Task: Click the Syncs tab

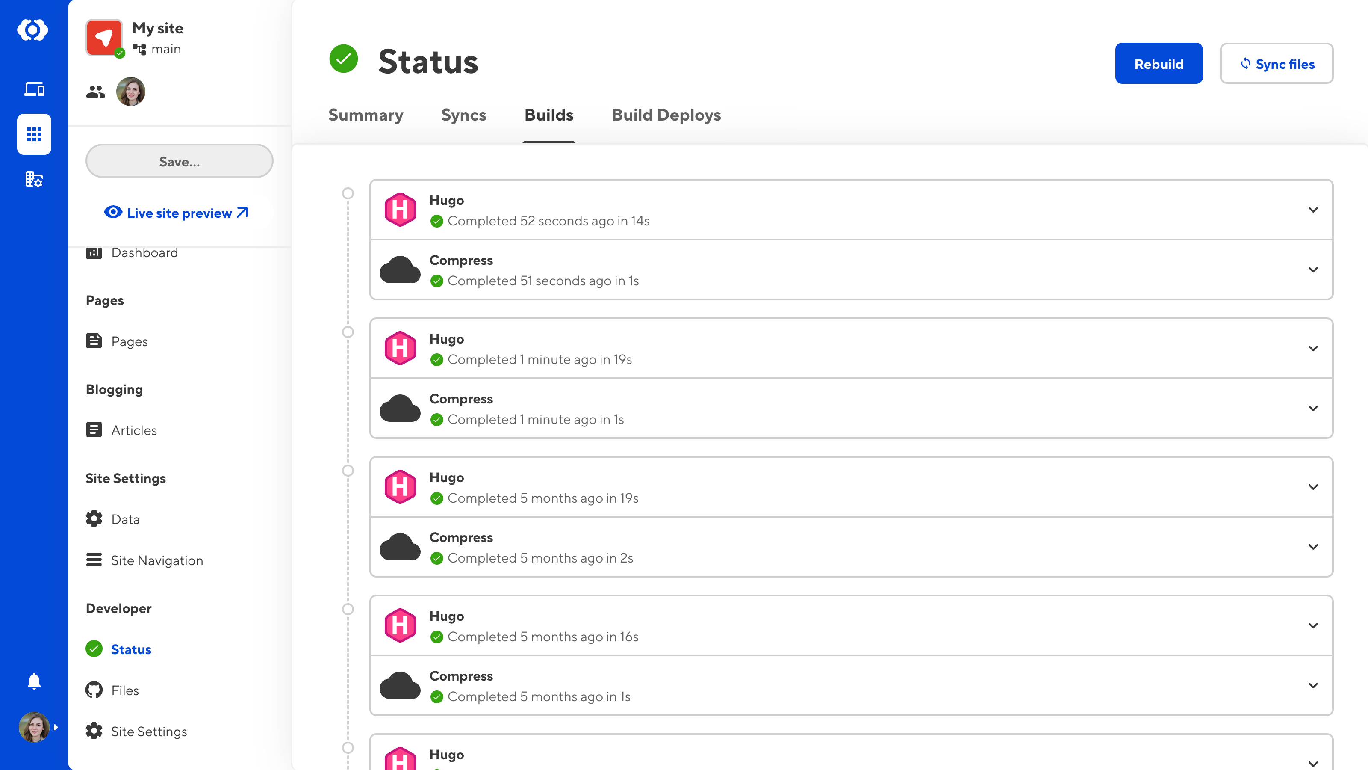Action: click(463, 115)
